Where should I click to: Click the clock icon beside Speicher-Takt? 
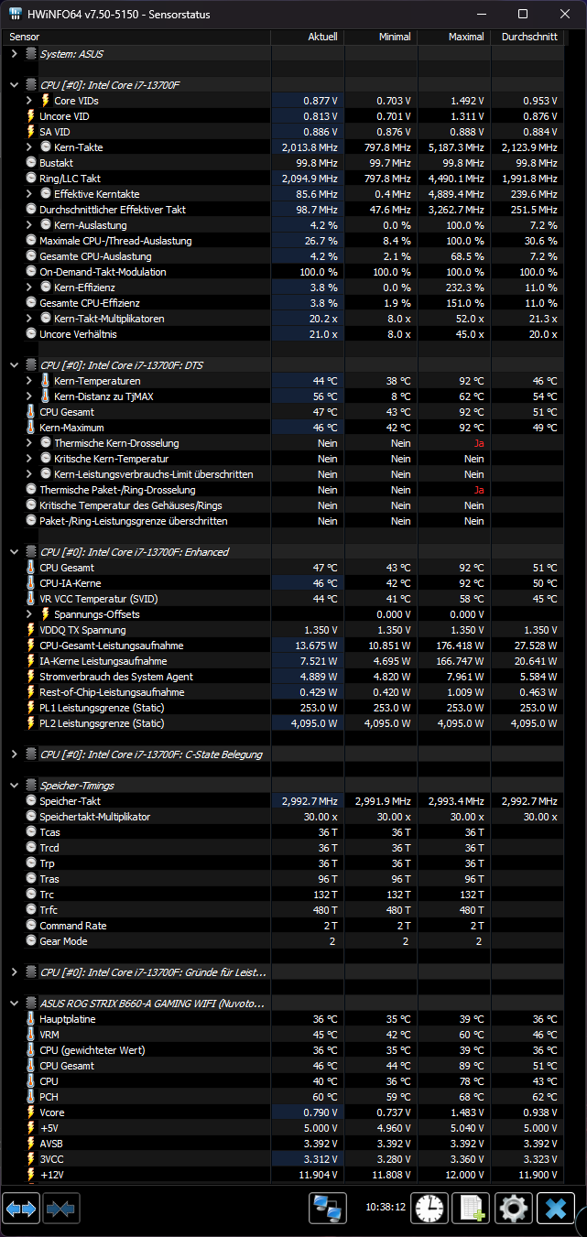(31, 801)
